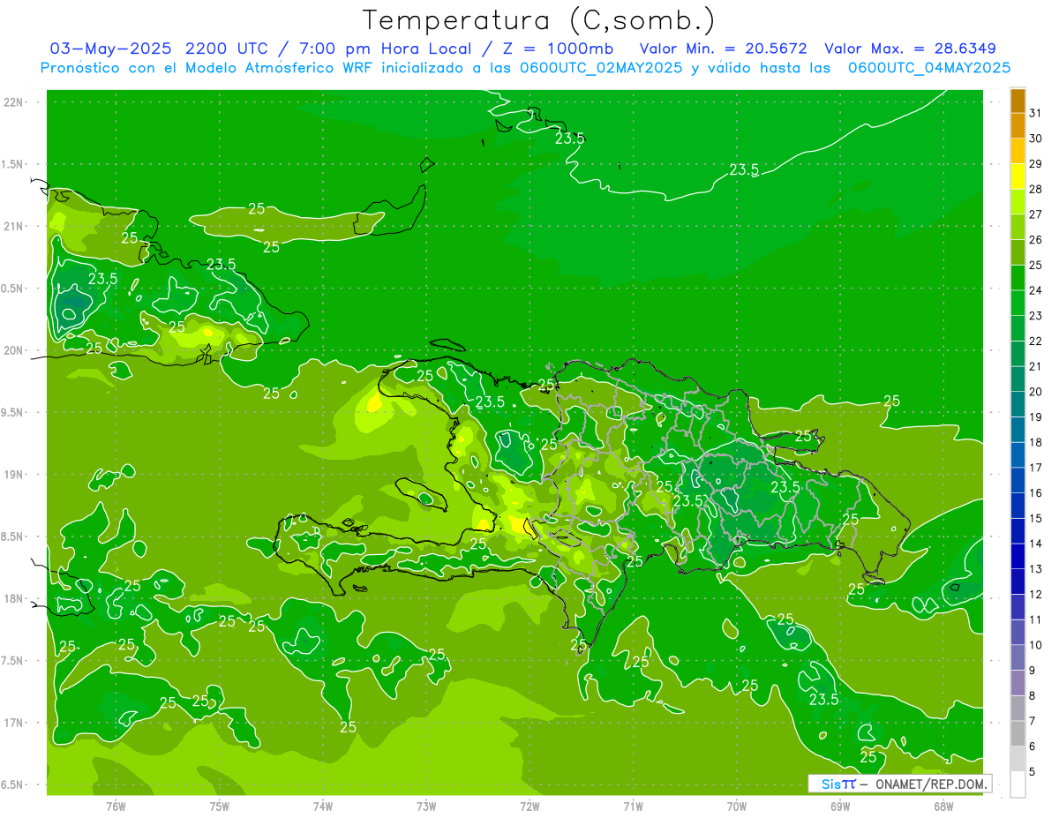The height and width of the screenshot is (818, 1059).
Task: Click the '73W' longitude axis label
Action: click(426, 807)
